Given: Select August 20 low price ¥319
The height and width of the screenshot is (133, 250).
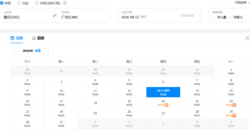Looking at the screenshot, I should tap(163, 103).
